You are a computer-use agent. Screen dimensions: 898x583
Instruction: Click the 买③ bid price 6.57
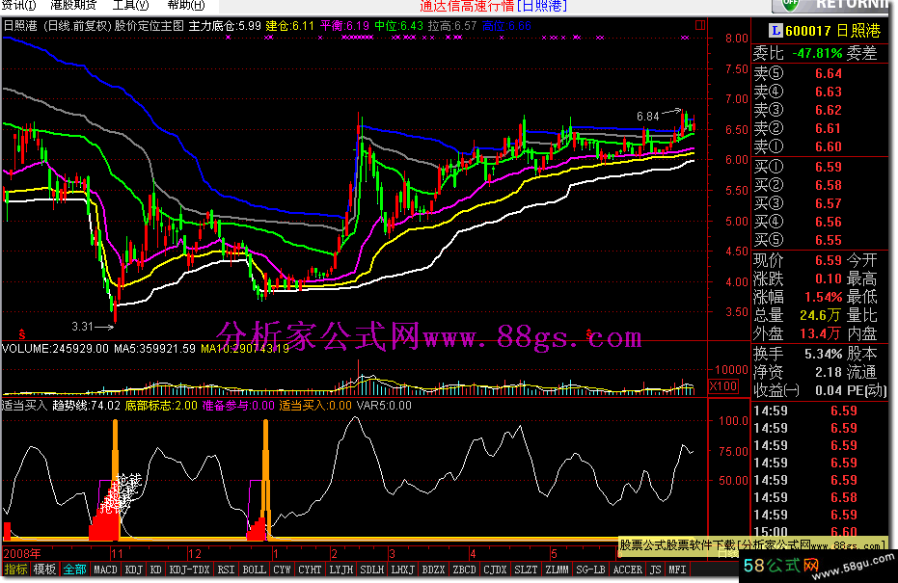click(x=829, y=203)
